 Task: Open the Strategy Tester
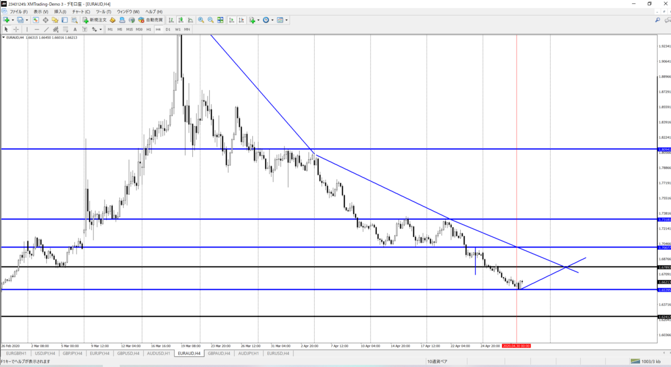74,20
